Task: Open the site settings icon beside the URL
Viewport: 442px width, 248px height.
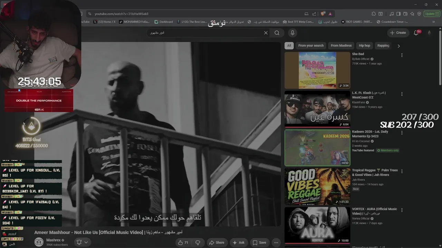Action: tap(90, 14)
